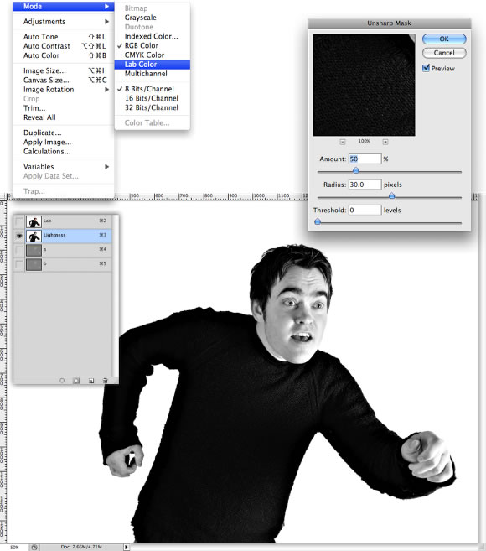Show the Lab composite channel

tap(19, 221)
